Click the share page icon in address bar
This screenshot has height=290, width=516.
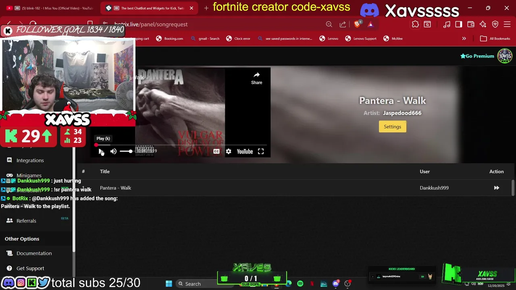click(343, 25)
